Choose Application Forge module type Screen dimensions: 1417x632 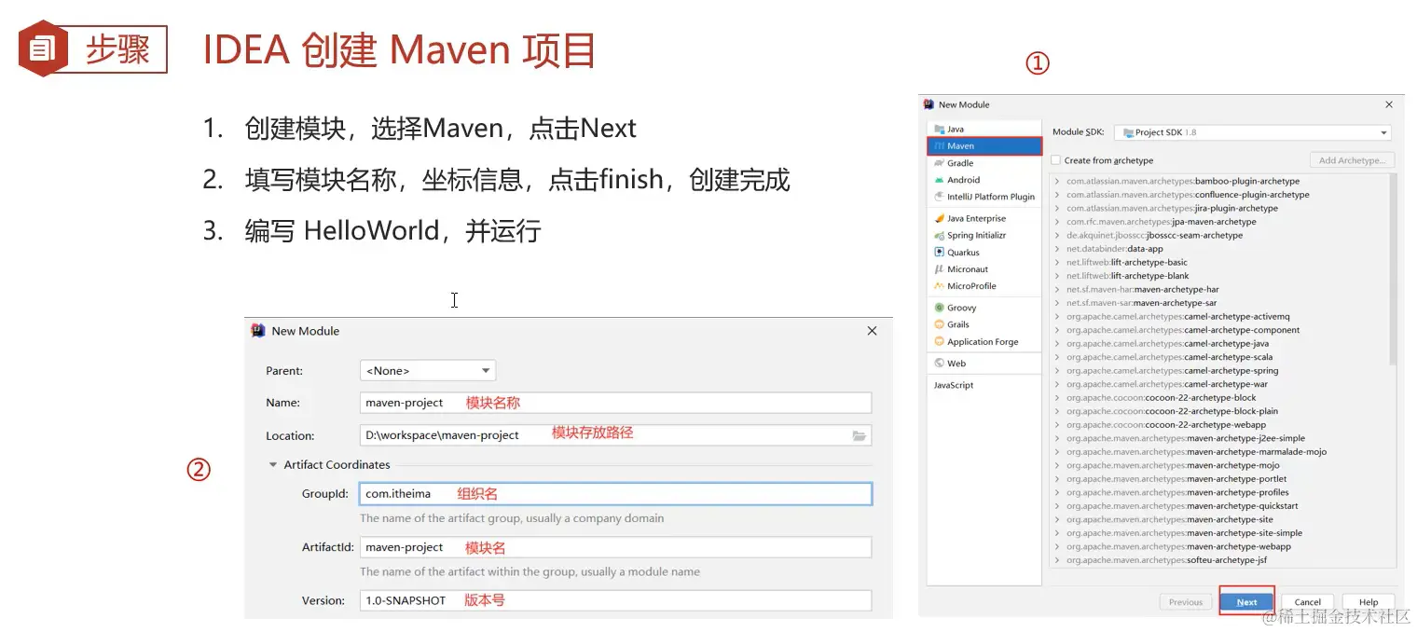tap(984, 341)
